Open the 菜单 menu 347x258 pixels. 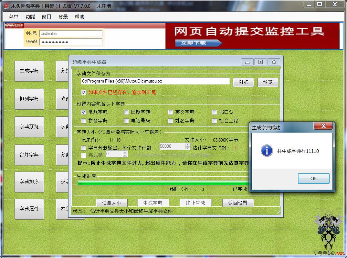[x=14, y=17]
